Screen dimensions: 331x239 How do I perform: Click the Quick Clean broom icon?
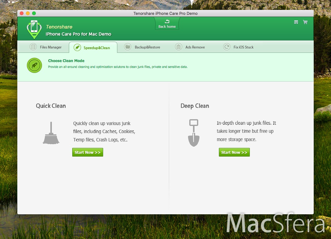51,133
